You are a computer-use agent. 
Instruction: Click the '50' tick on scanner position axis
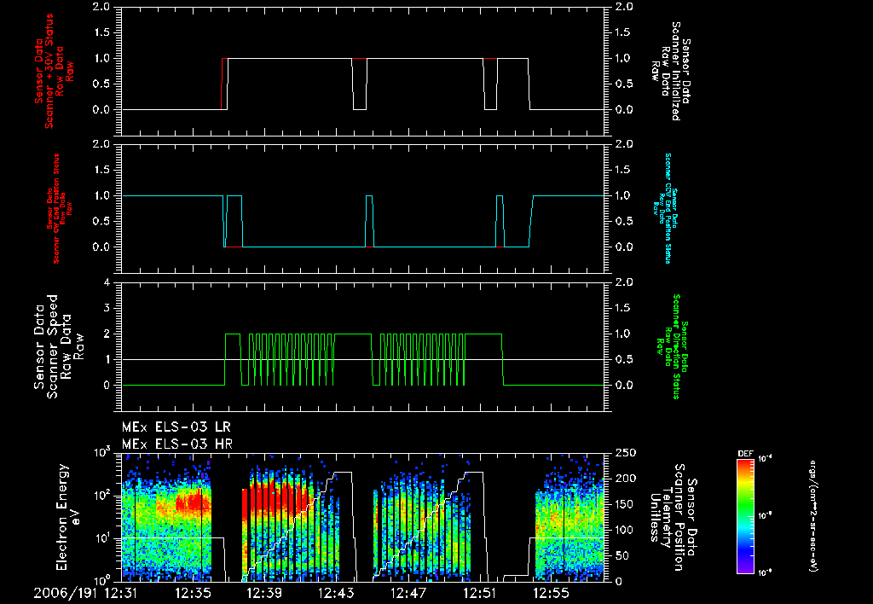click(x=622, y=555)
